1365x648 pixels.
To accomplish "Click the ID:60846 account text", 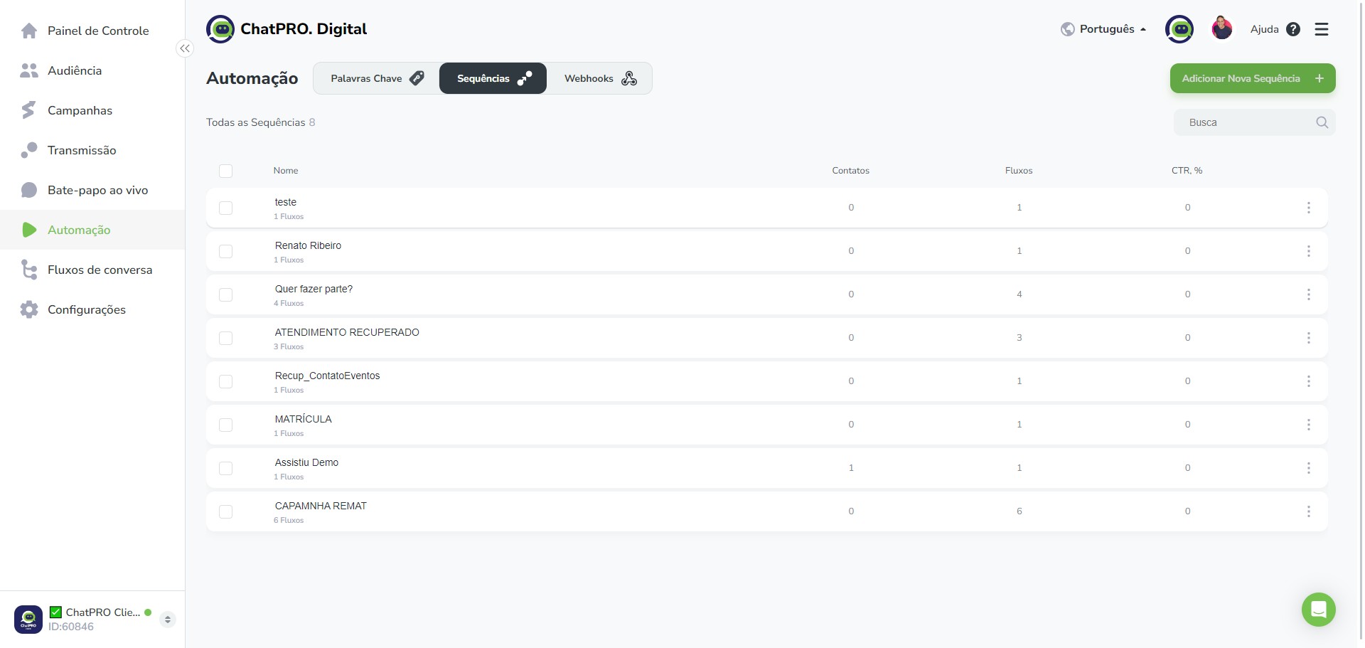I will (x=71, y=627).
